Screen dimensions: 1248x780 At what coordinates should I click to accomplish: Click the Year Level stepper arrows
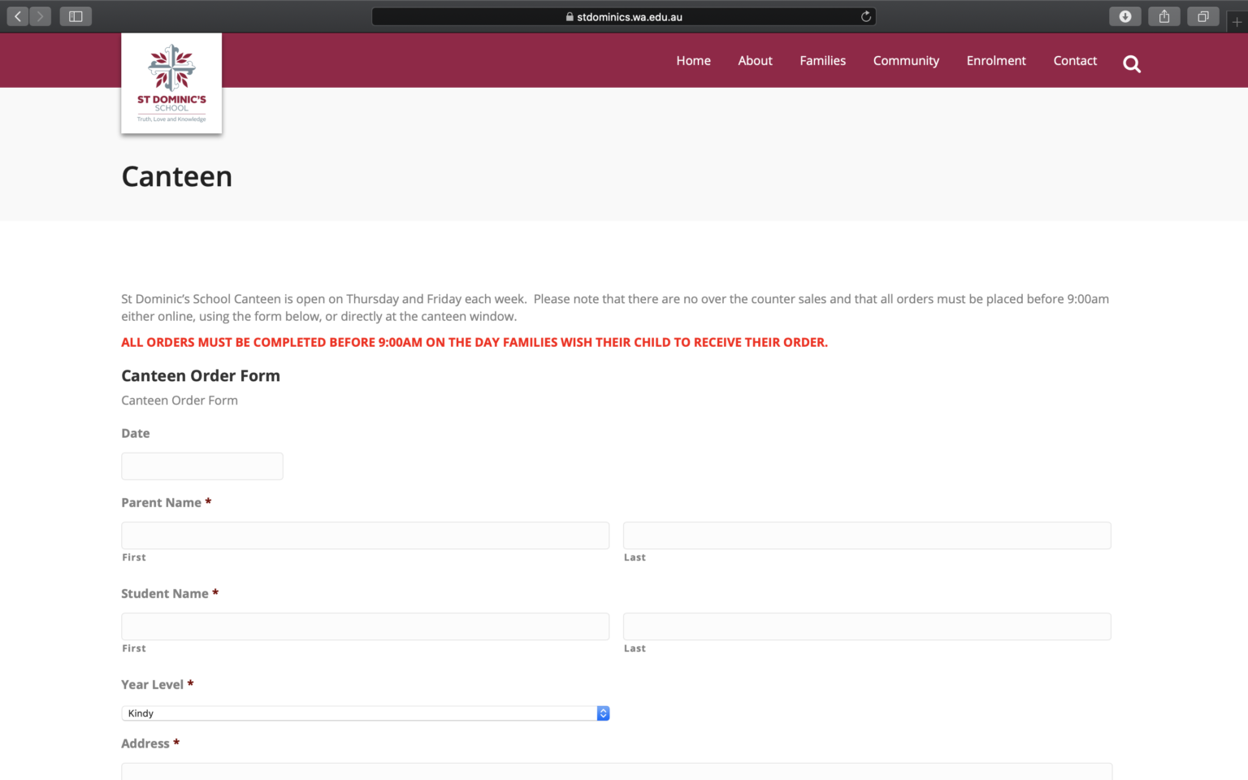(602, 713)
